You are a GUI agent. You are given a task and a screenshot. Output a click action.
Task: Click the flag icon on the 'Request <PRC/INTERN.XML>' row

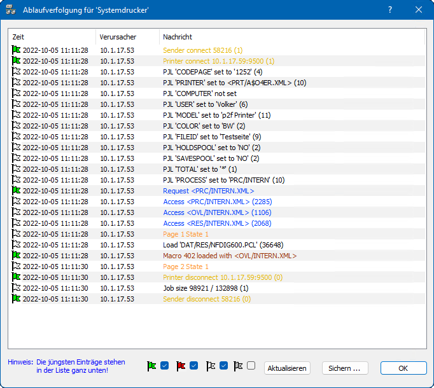coord(17,191)
